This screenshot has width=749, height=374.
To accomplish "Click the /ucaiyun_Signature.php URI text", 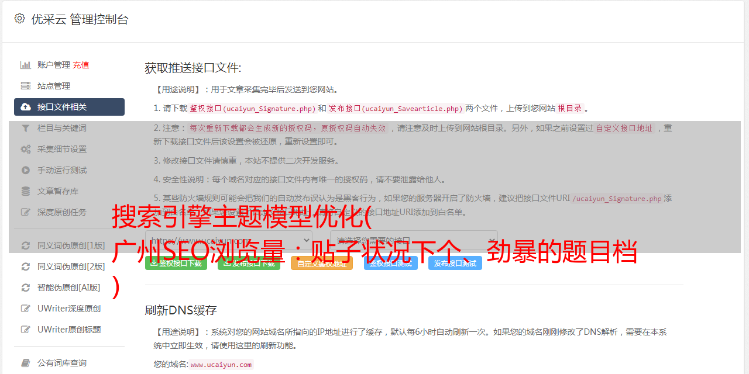I will [x=617, y=199].
